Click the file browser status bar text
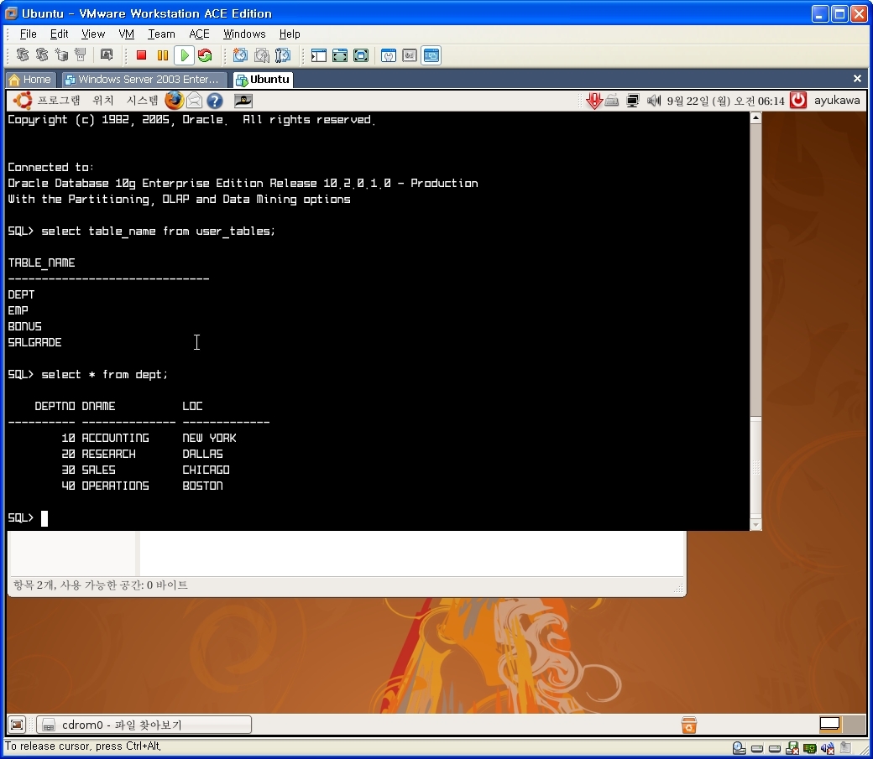873x759 pixels. 100,585
